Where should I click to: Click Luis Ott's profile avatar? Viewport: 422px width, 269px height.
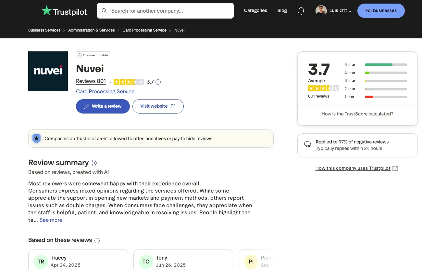pos(321,10)
